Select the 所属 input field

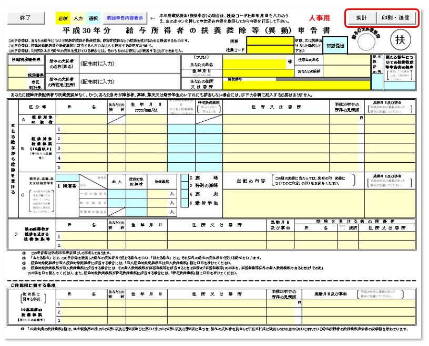[270, 41]
